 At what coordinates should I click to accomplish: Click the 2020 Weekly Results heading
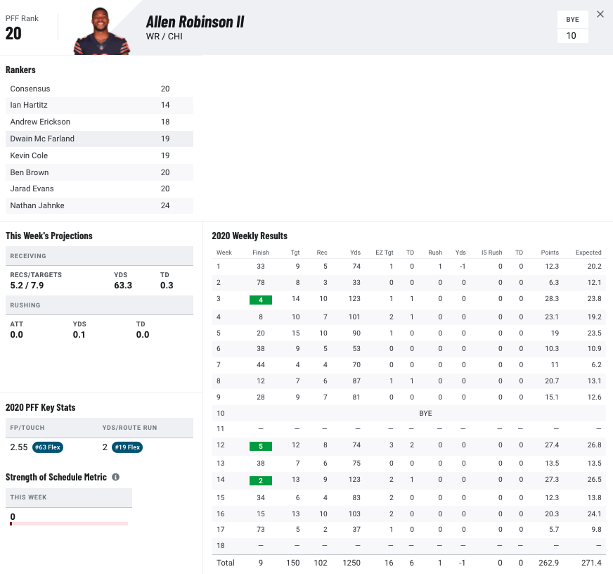pyautogui.click(x=250, y=236)
